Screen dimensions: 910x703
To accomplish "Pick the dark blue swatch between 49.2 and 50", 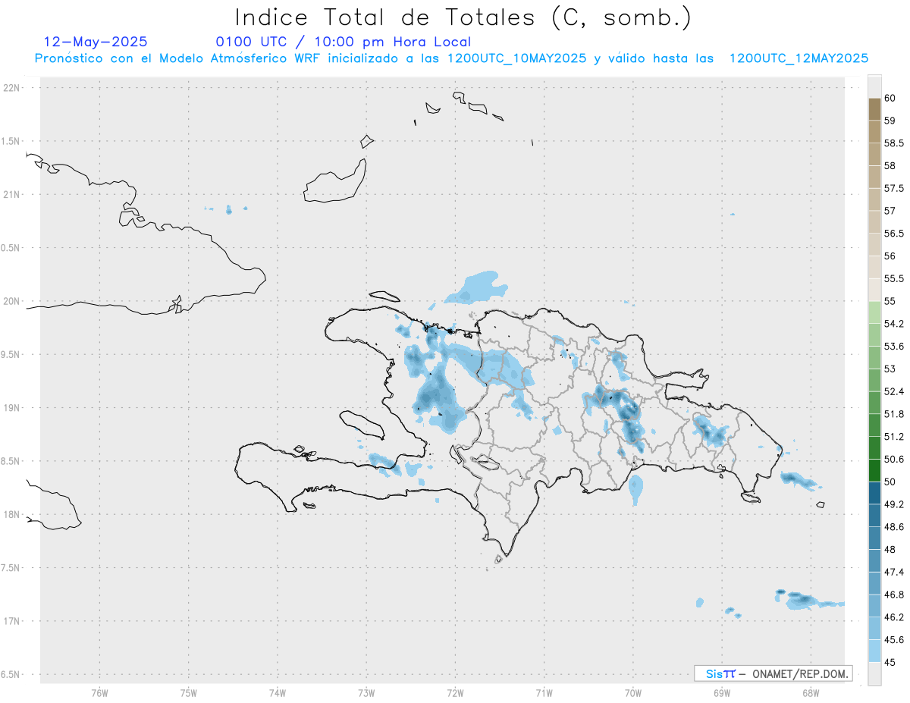I will [874, 493].
